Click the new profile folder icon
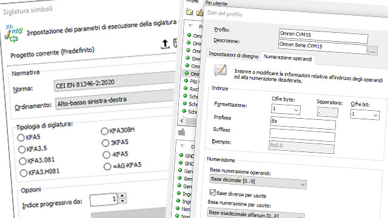Image resolution: width=388 pixels, height=218 pixels. [x=189, y=12]
